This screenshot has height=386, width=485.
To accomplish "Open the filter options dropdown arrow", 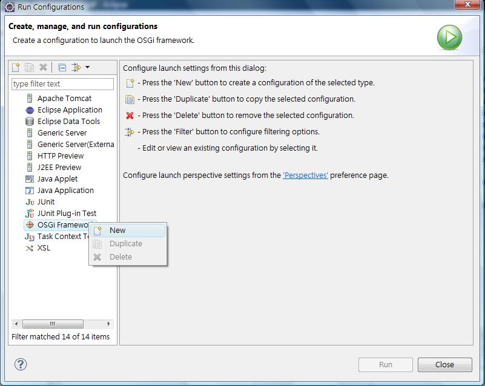I will [88, 67].
